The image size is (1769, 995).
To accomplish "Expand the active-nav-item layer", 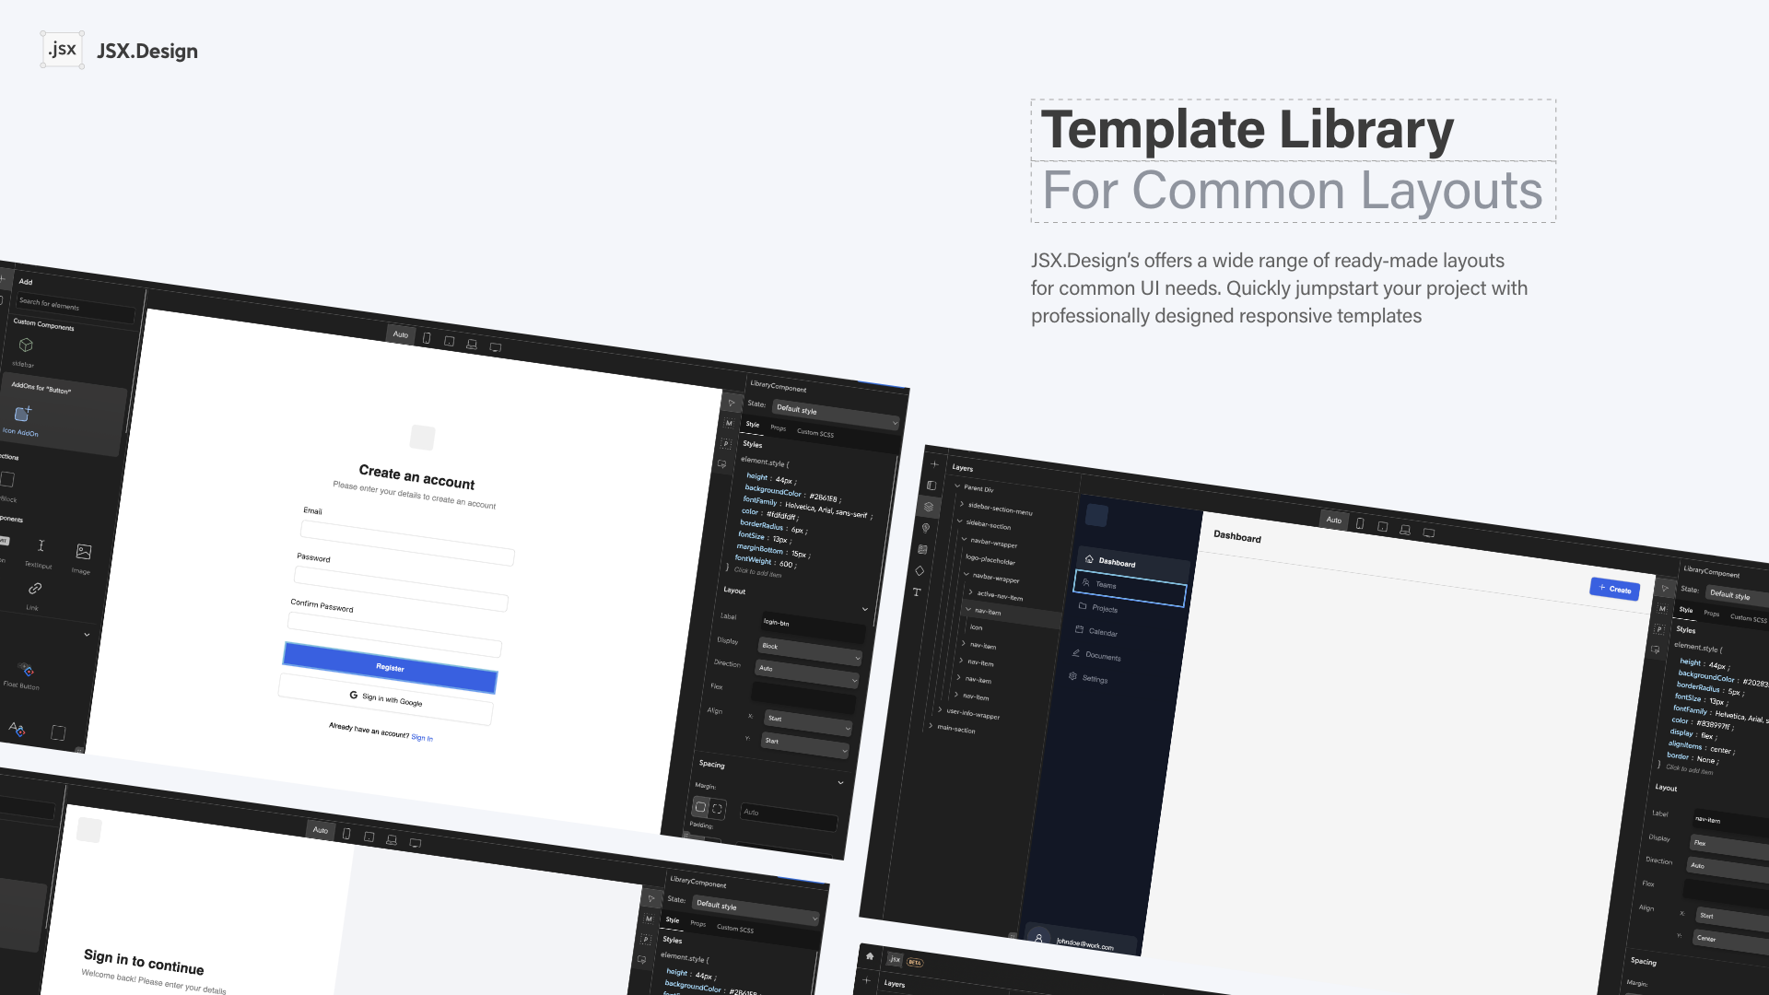I will (970, 591).
